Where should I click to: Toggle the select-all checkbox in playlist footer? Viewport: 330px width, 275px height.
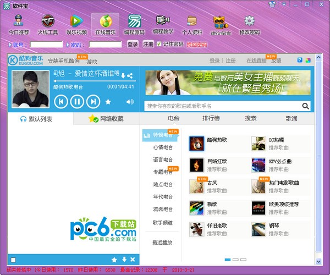point(13,260)
